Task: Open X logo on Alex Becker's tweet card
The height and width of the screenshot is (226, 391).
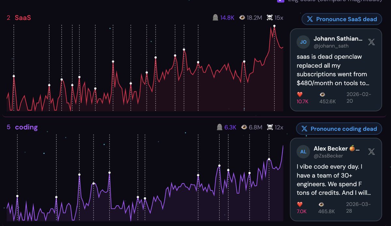Action: pyautogui.click(x=371, y=151)
